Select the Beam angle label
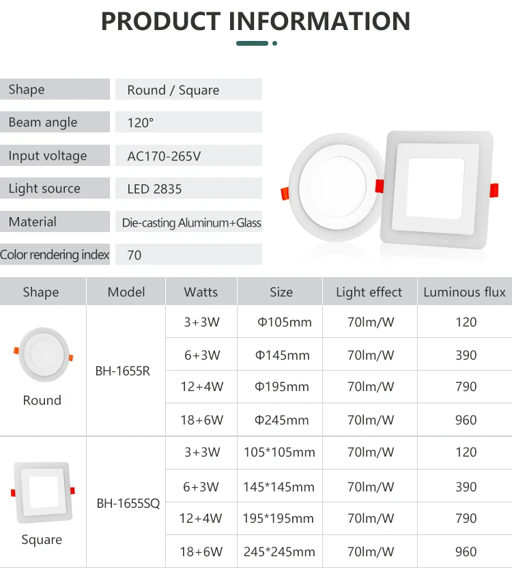 click(43, 122)
